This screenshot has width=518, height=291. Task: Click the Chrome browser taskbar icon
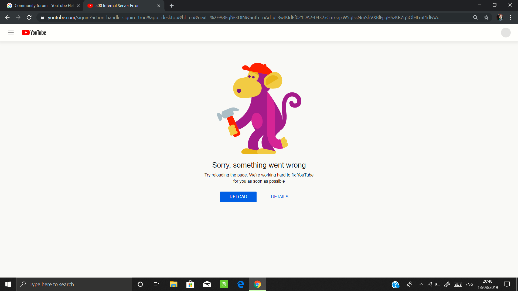pyautogui.click(x=258, y=284)
